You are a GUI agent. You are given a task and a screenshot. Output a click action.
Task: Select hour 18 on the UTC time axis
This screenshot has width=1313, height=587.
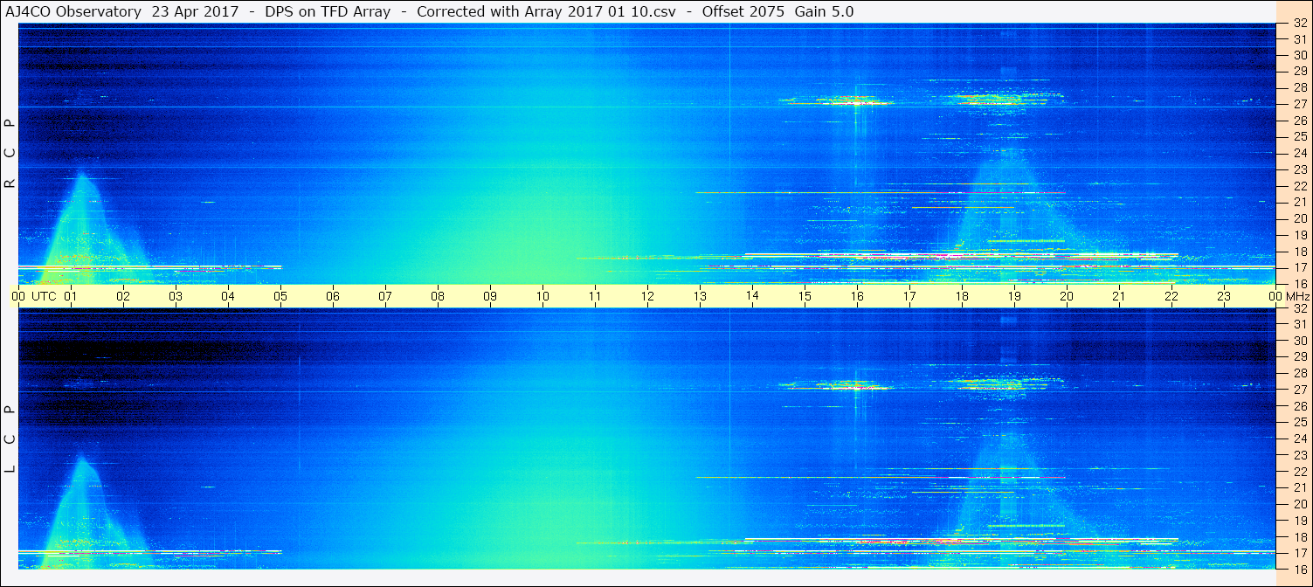click(x=962, y=296)
